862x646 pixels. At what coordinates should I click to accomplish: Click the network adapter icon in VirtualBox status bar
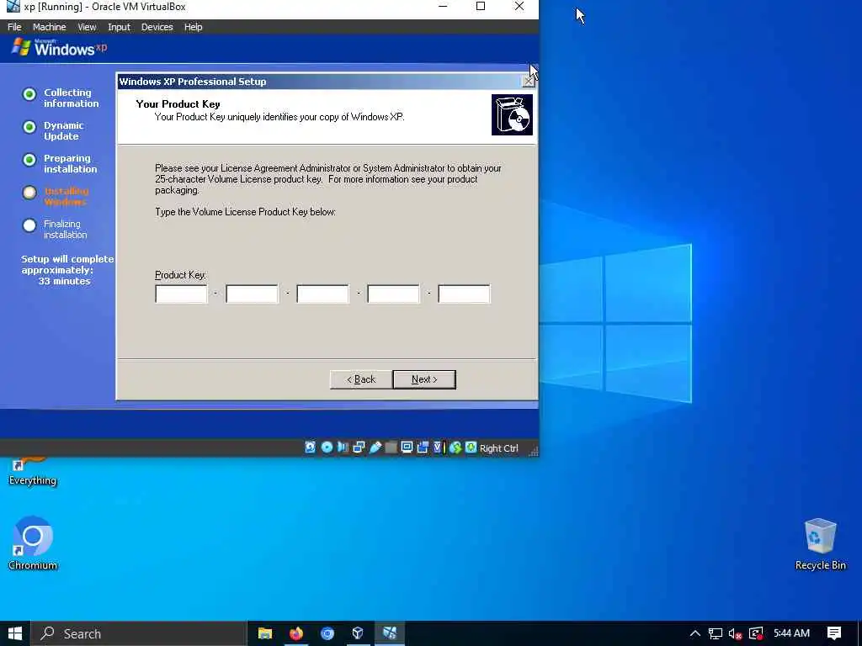(359, 447)
